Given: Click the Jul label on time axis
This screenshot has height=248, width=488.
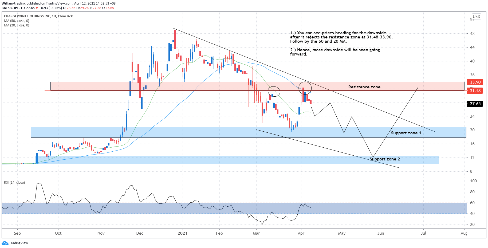Looking at the screenshot, I should point(423,233).
